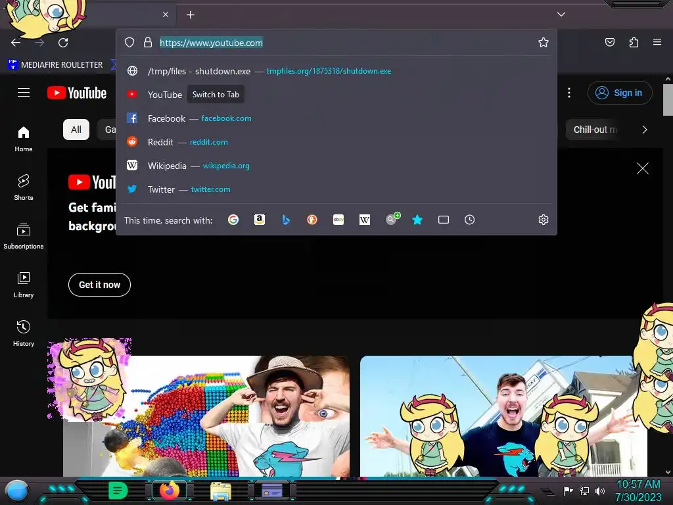
Task: Dismiss the YouTube promo banner
Action: click(x=643, y=168)
